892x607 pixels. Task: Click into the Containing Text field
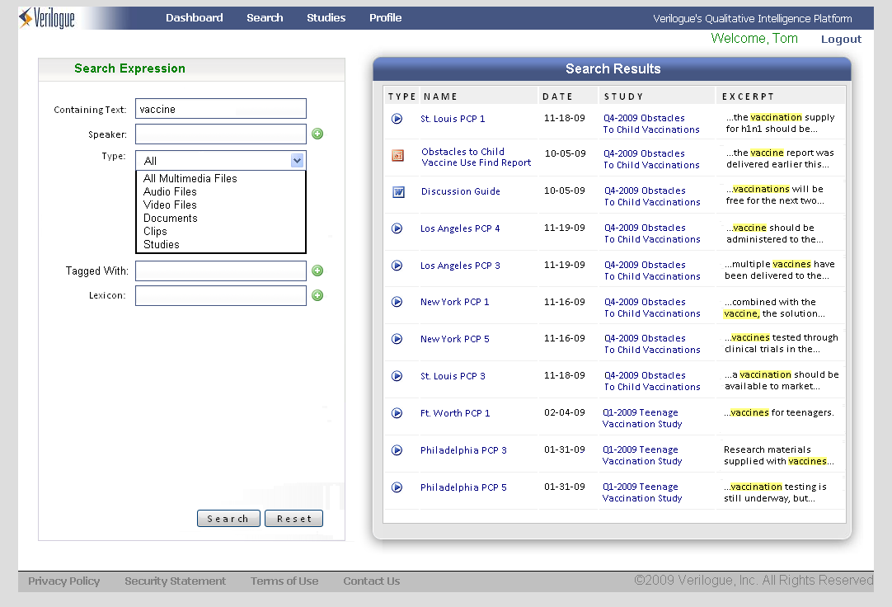coord(220,109)
